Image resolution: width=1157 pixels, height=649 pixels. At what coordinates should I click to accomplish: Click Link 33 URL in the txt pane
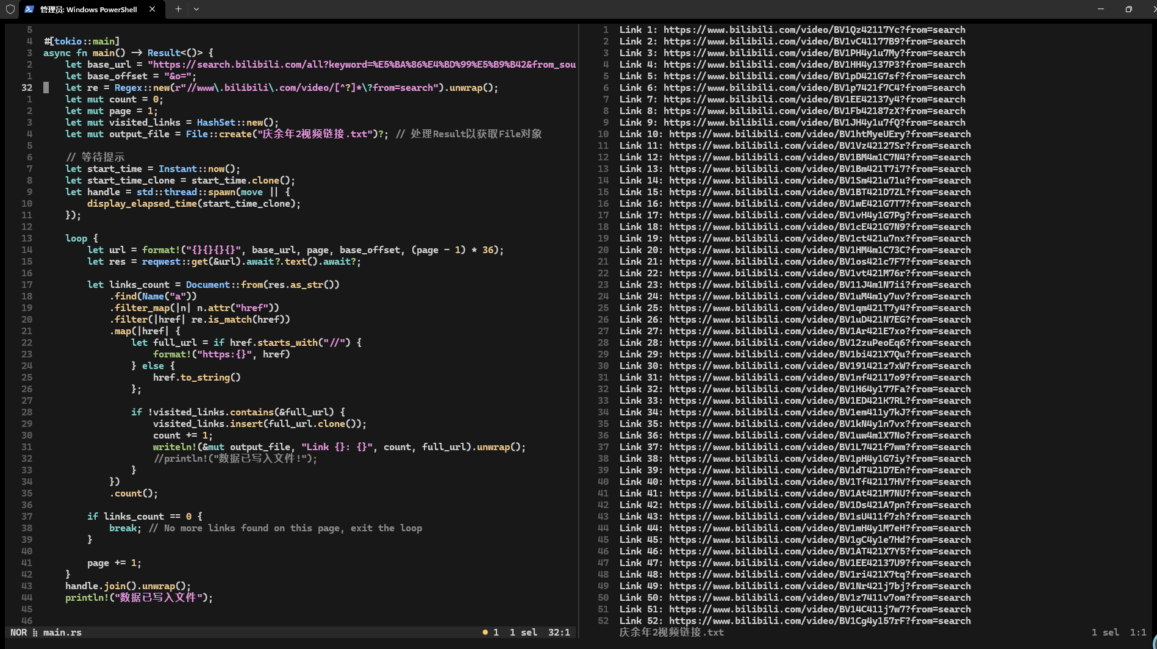820,401
